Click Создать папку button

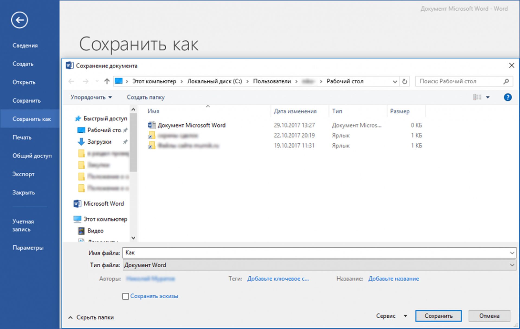point(146,97)
